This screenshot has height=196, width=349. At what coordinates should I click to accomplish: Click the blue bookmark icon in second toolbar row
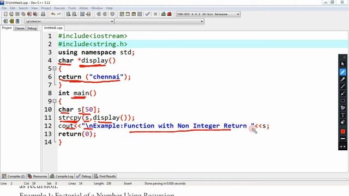coord(17,21)
